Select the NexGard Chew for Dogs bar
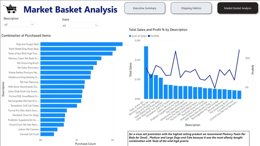 [x=53, y=115]
